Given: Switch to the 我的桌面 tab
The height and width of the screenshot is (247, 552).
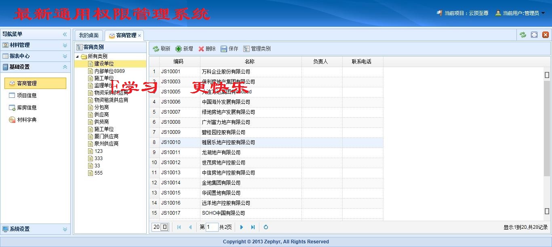Looking at the screenshot, I should 88,35.
